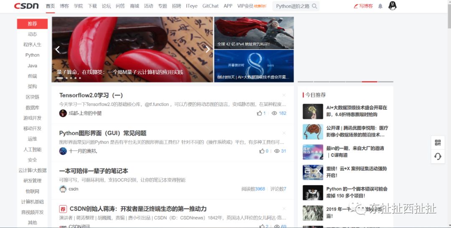
Task: Open recommendation AI+大数据顶级技术盛会开幕在即
Action: 357,111
